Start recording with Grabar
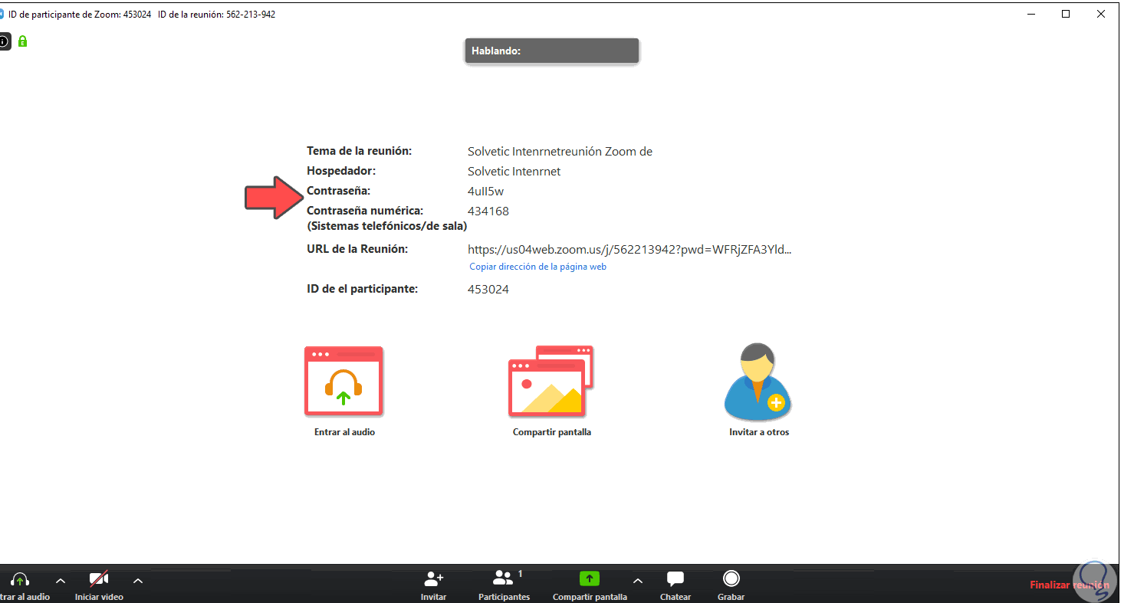The width and height of the screenshot is (1134, 603). pos(731,586)
